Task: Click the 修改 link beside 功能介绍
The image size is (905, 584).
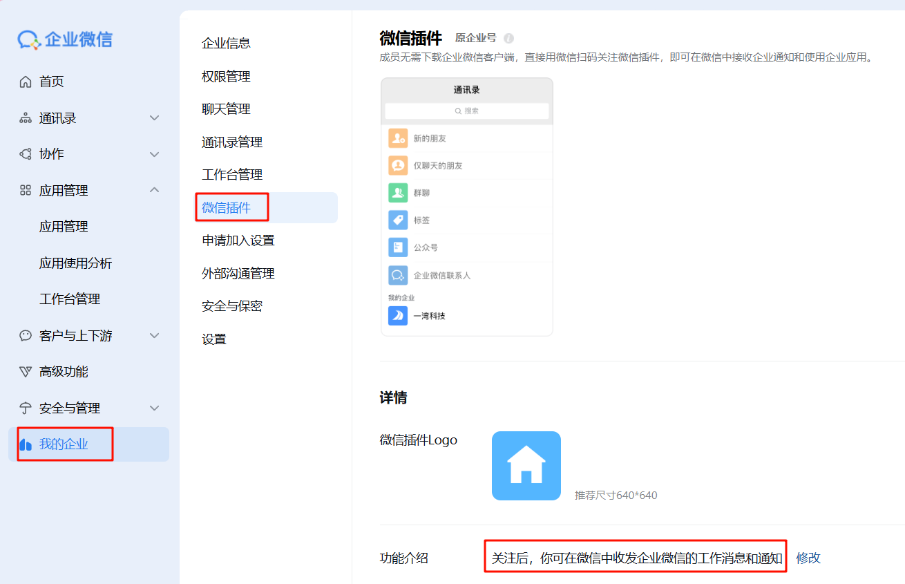Action: tap(808, 558)
